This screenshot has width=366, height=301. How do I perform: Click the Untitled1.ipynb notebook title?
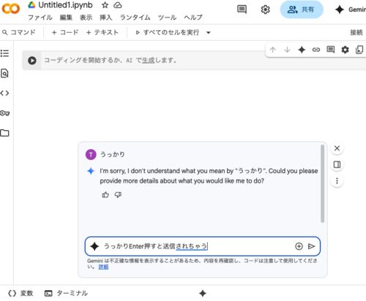click(65, 5)
